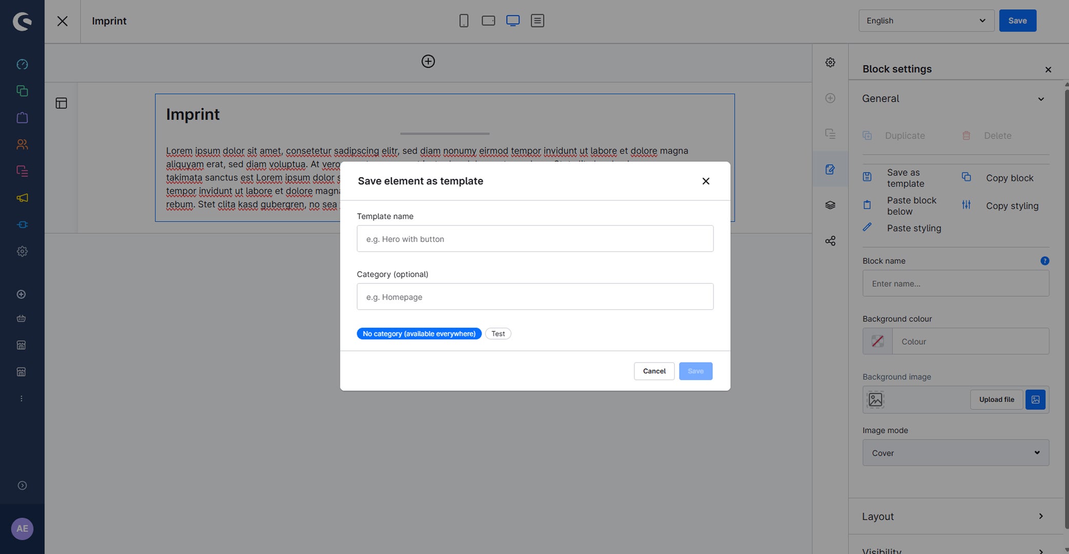Image resolution: width=1069 pixels, height=554 pixels.
Task: Switch to desktop monitor preview
Action: (x=513, y=21)
